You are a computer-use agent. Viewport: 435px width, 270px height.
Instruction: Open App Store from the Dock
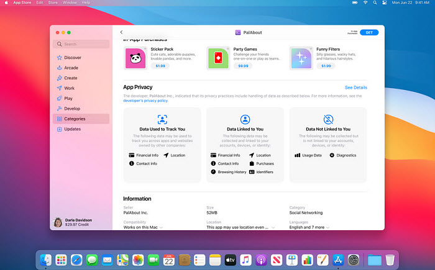(338, 260)
